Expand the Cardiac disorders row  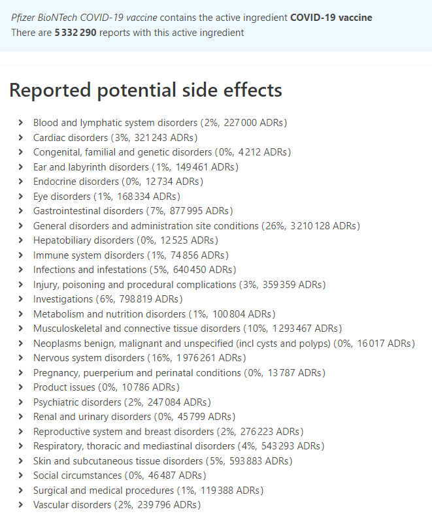[x=21, y=137]
